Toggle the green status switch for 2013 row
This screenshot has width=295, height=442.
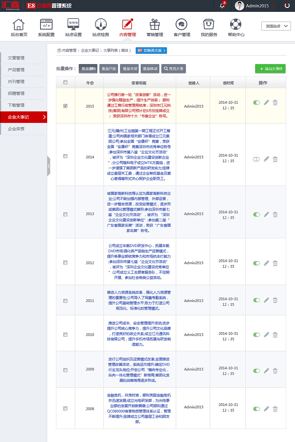256,214
